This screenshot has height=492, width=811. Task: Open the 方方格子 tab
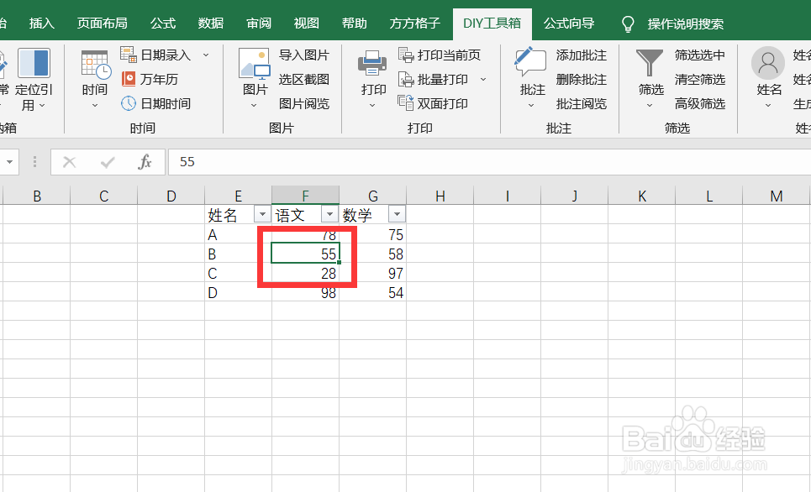(x=415, y=24)
